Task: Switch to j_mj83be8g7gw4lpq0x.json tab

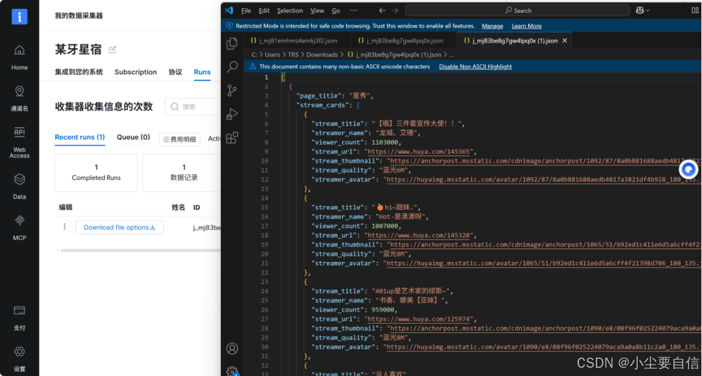Action: click(404, 40)
